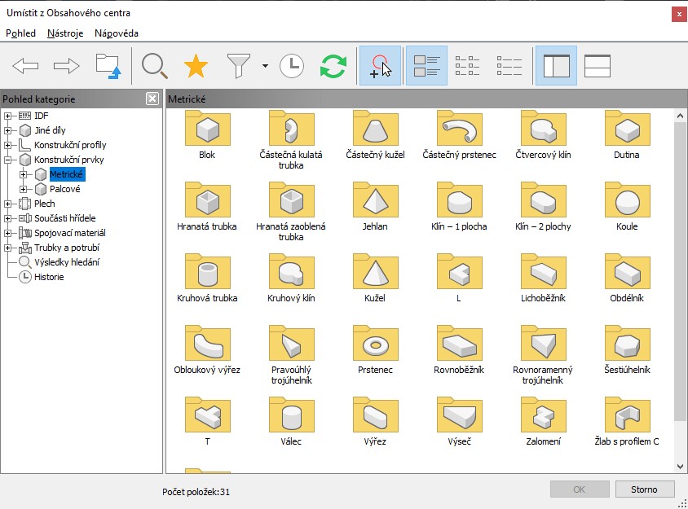Open search with magnifying glass icon

coord(154,67)
